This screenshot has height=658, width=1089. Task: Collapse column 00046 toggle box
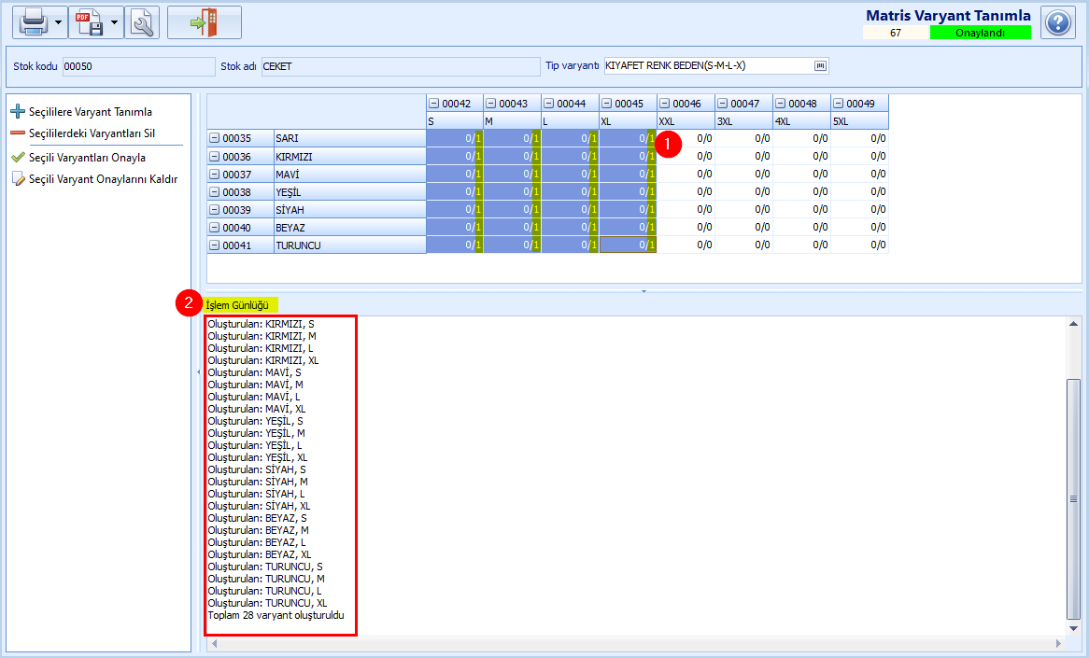coord(665,104)
